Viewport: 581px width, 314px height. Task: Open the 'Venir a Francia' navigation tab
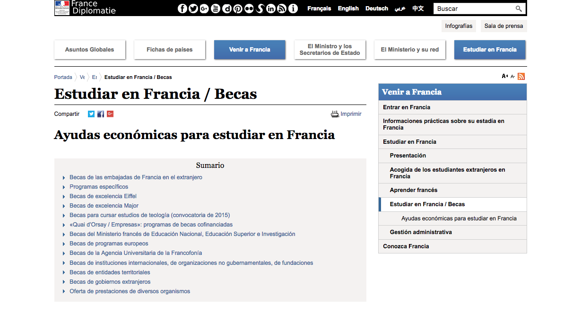(250, 49)
